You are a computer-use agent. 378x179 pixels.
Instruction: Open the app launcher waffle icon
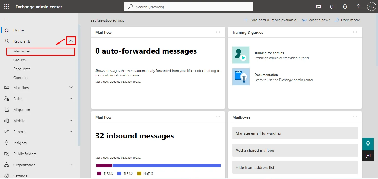click(6, 7)
